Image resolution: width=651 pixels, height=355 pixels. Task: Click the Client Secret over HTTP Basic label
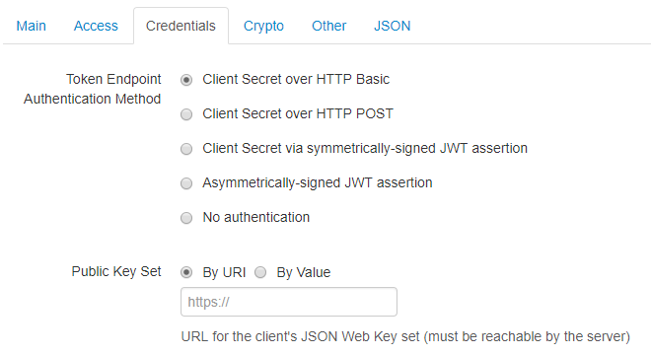(296, 79)
